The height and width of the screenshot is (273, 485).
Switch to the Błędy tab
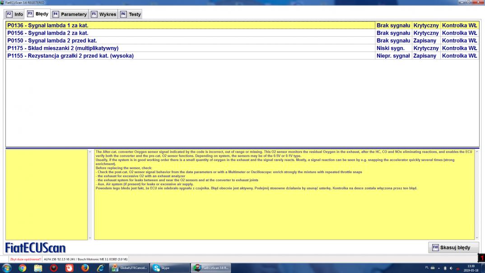pos(38,14)
